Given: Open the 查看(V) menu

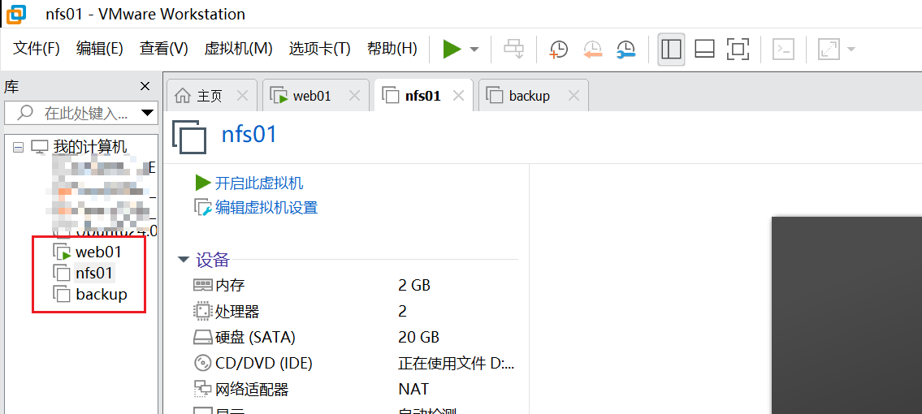Looking at the screenshot, I should click(x=163, y=49).
